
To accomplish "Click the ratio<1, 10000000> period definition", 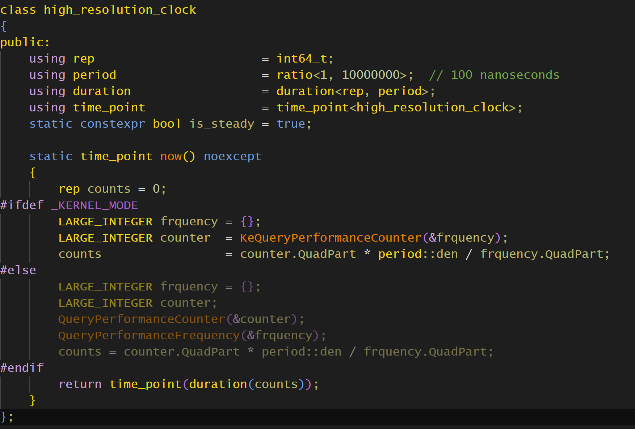I will [341, 75].
